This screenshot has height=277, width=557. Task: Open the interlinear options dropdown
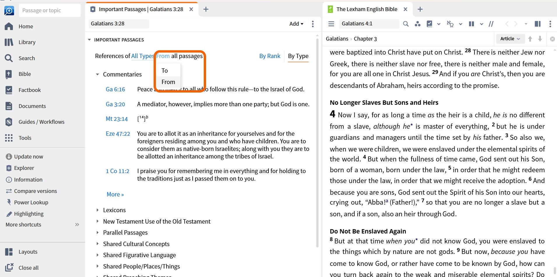pyautogui.click(x=461, y=24)
